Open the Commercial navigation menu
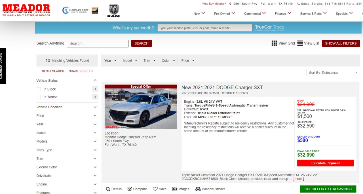 coord(255,13)
